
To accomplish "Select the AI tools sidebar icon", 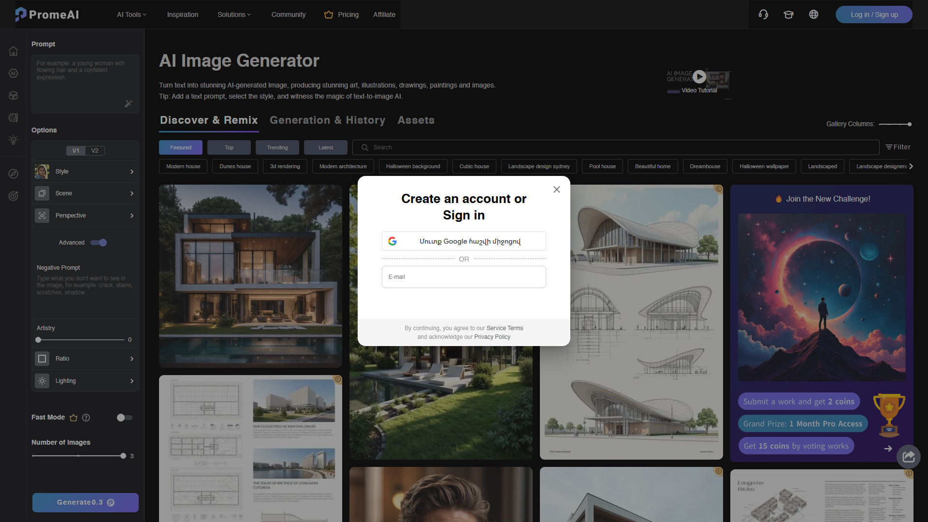I will tap(13, 73).
